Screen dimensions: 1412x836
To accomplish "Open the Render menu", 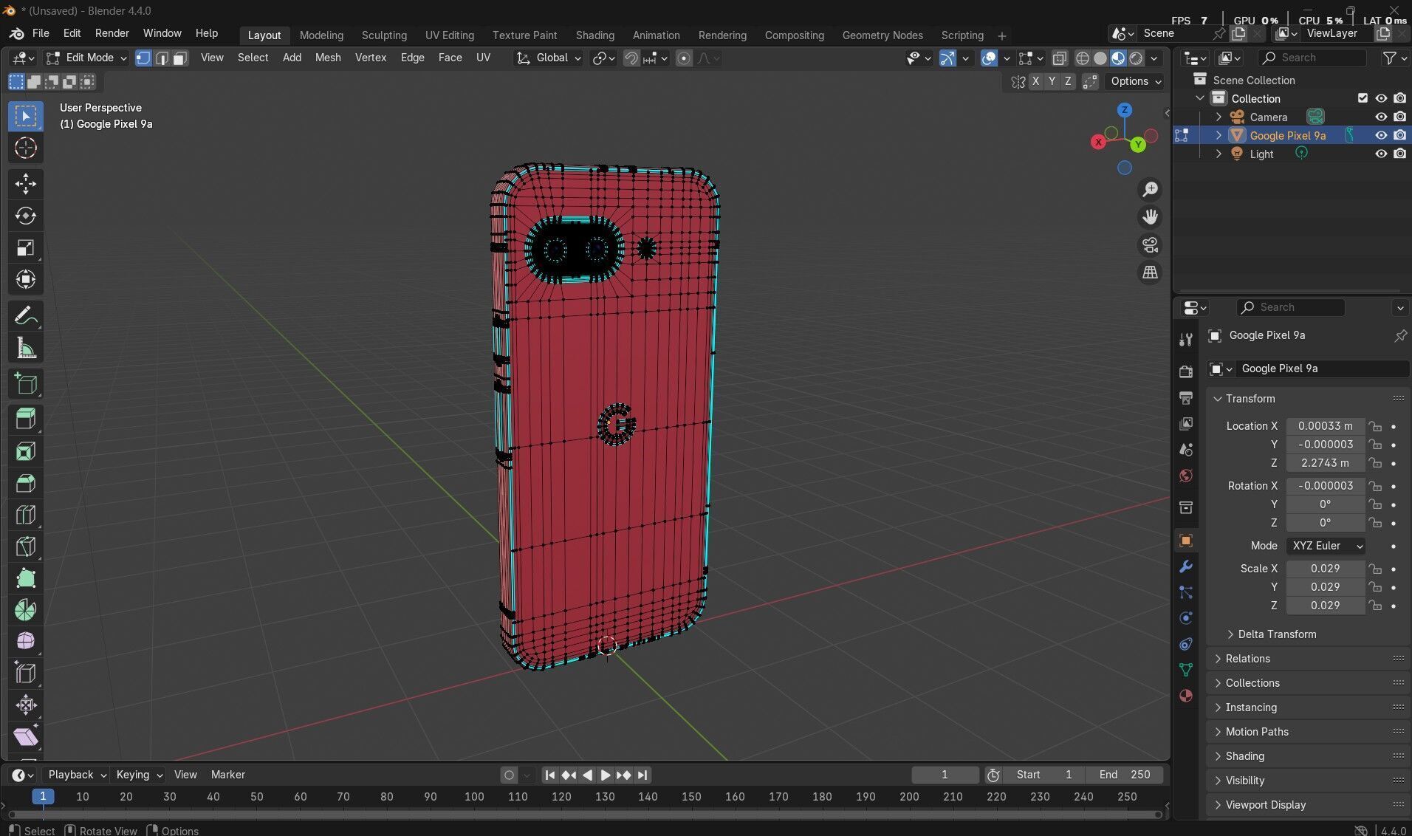I will pos(112,33).
